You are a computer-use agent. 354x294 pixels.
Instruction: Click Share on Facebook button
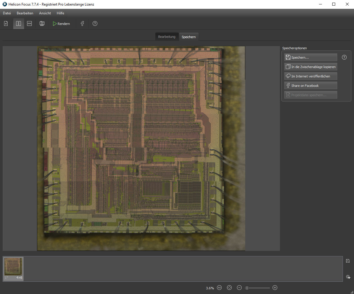310,86
